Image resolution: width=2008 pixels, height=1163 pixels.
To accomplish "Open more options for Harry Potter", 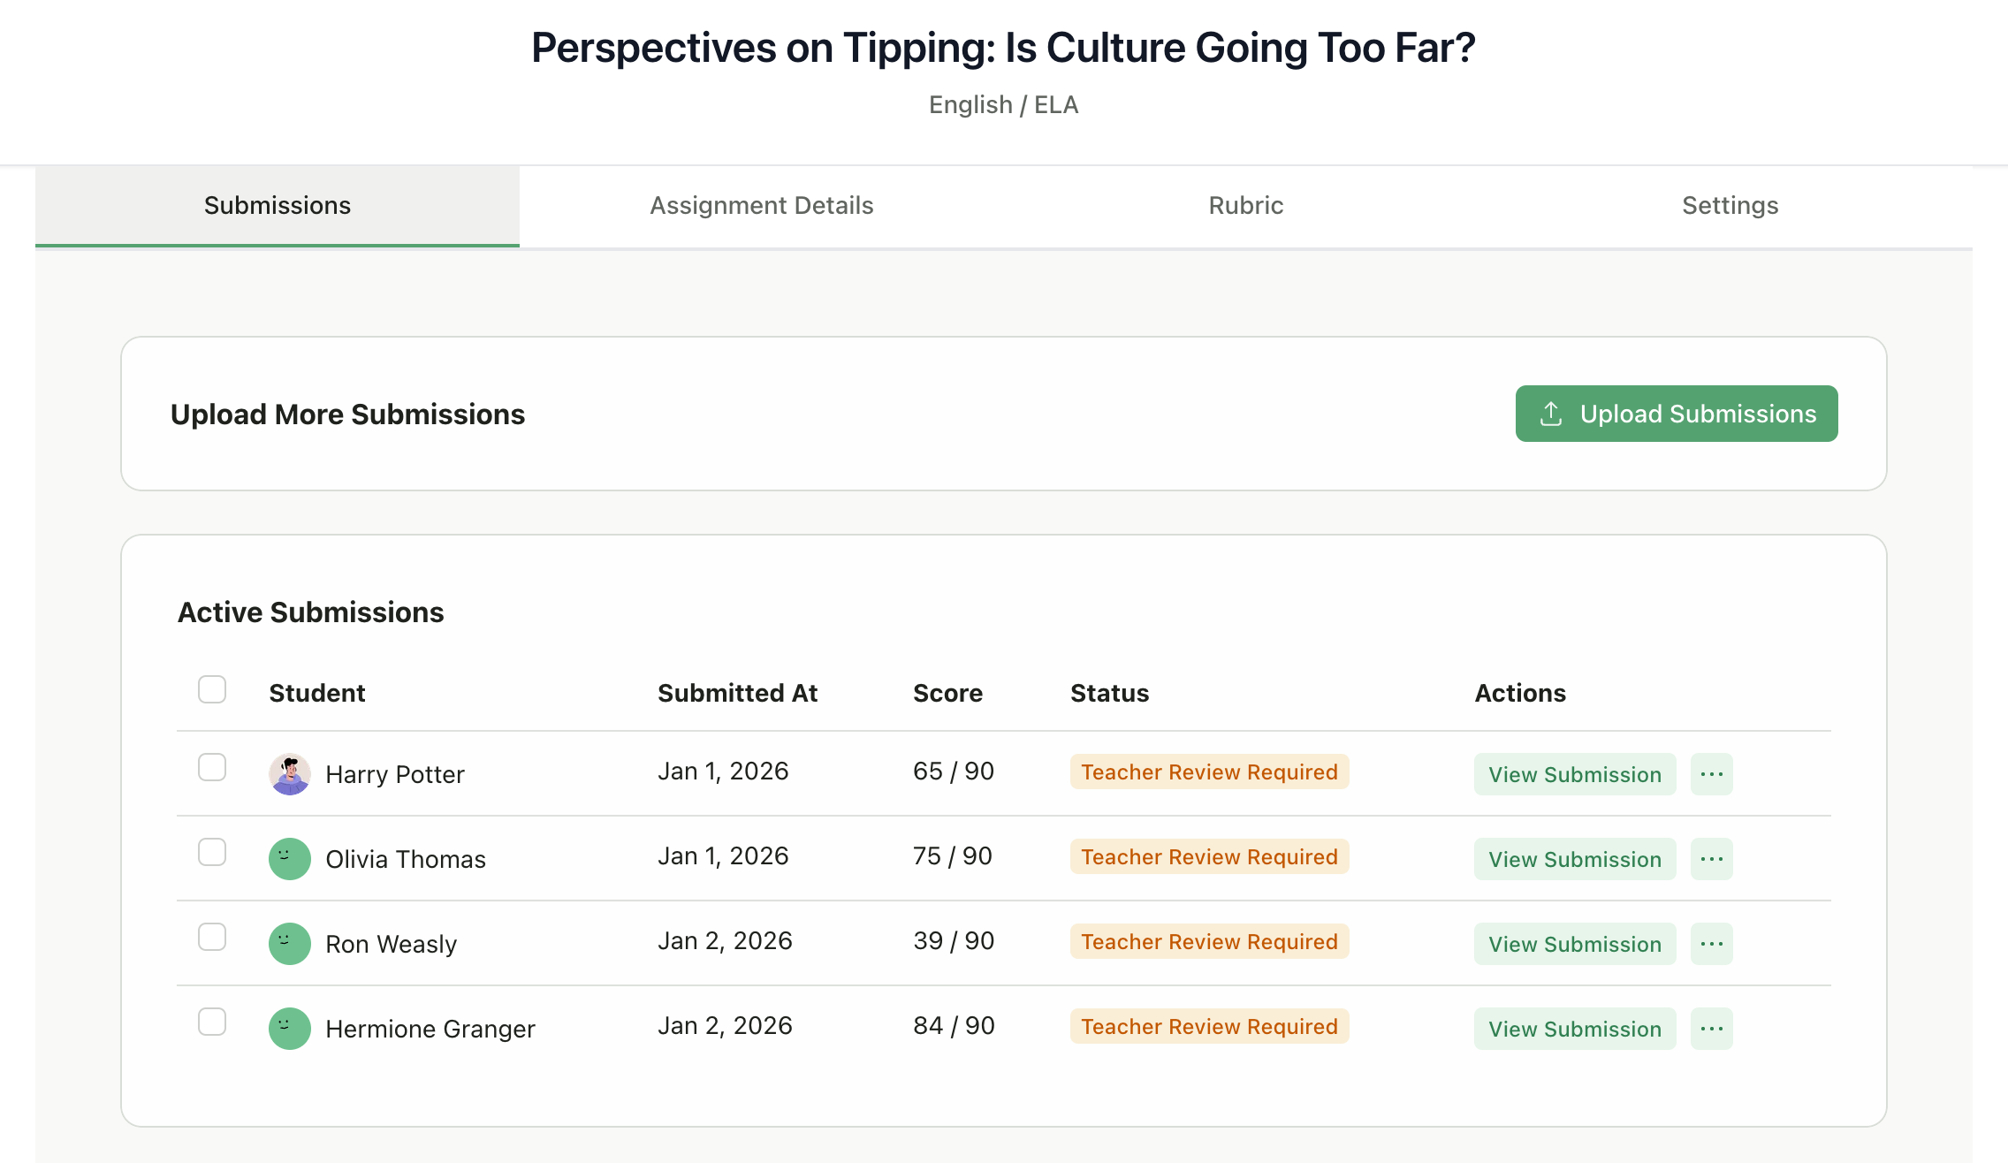I will [x=1711, y=774].
